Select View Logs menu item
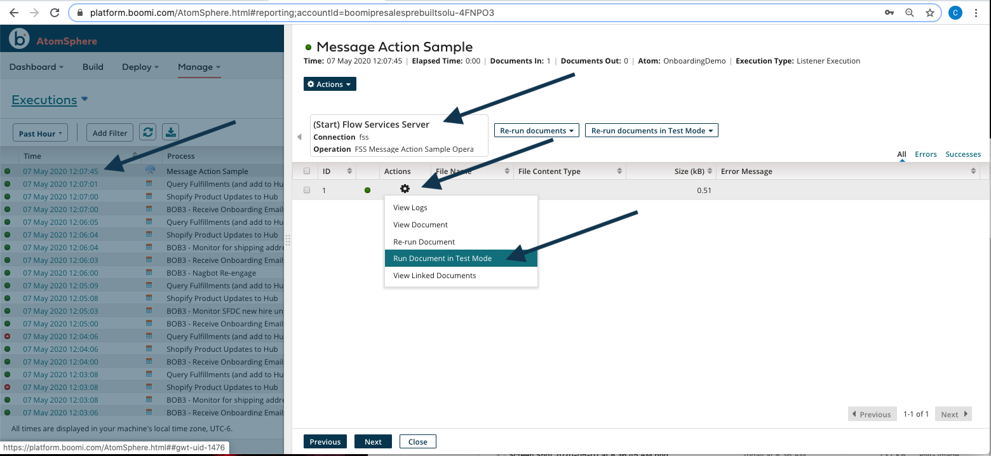This screenshot has height=456, width=991. 461,207
